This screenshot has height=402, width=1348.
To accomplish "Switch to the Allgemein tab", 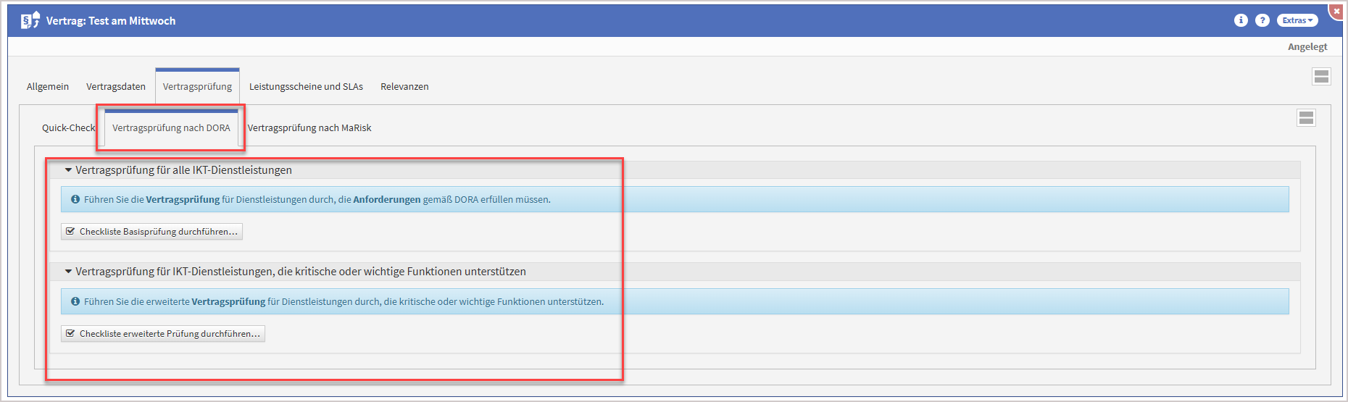I will coord(48,87).
